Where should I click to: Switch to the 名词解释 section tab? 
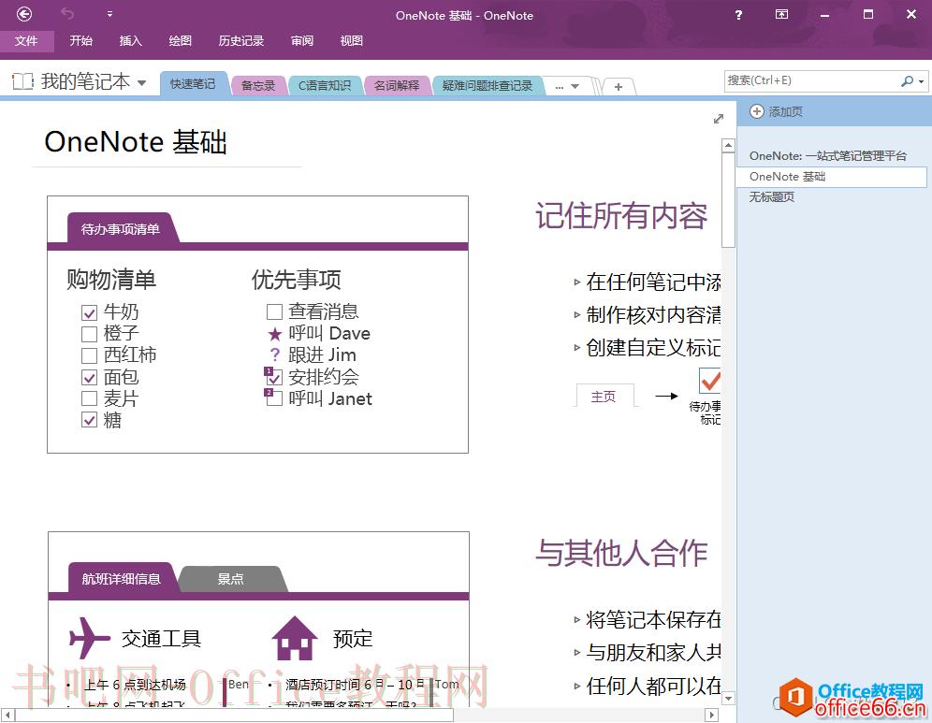click(397, 85)
